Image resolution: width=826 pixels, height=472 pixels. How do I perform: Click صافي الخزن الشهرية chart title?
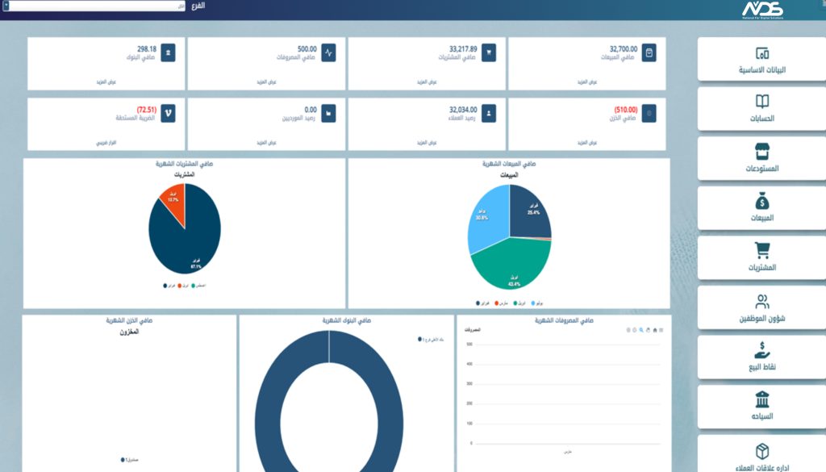coord(129,320)
